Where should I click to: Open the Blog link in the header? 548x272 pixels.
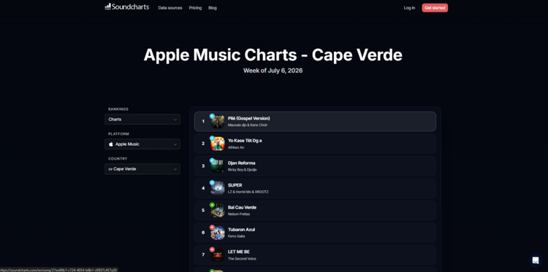(x=213, y=8)
